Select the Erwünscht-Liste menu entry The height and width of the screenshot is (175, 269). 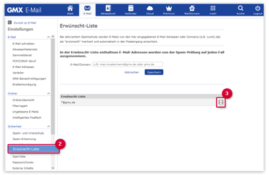pyautogui.click(x=34, y=149)
